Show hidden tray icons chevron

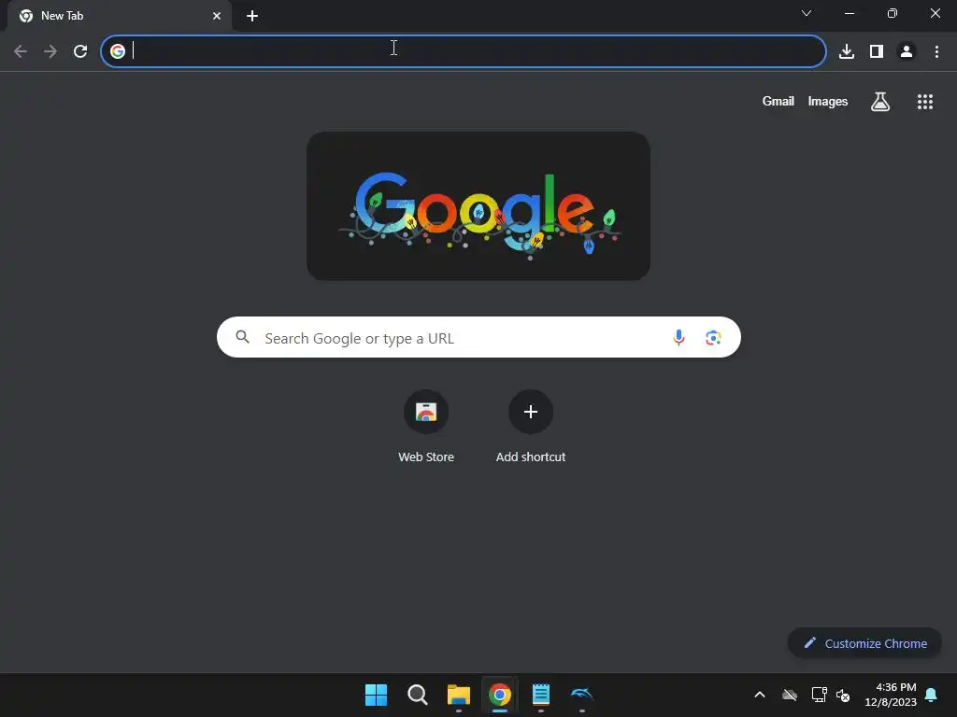[760, 695]
